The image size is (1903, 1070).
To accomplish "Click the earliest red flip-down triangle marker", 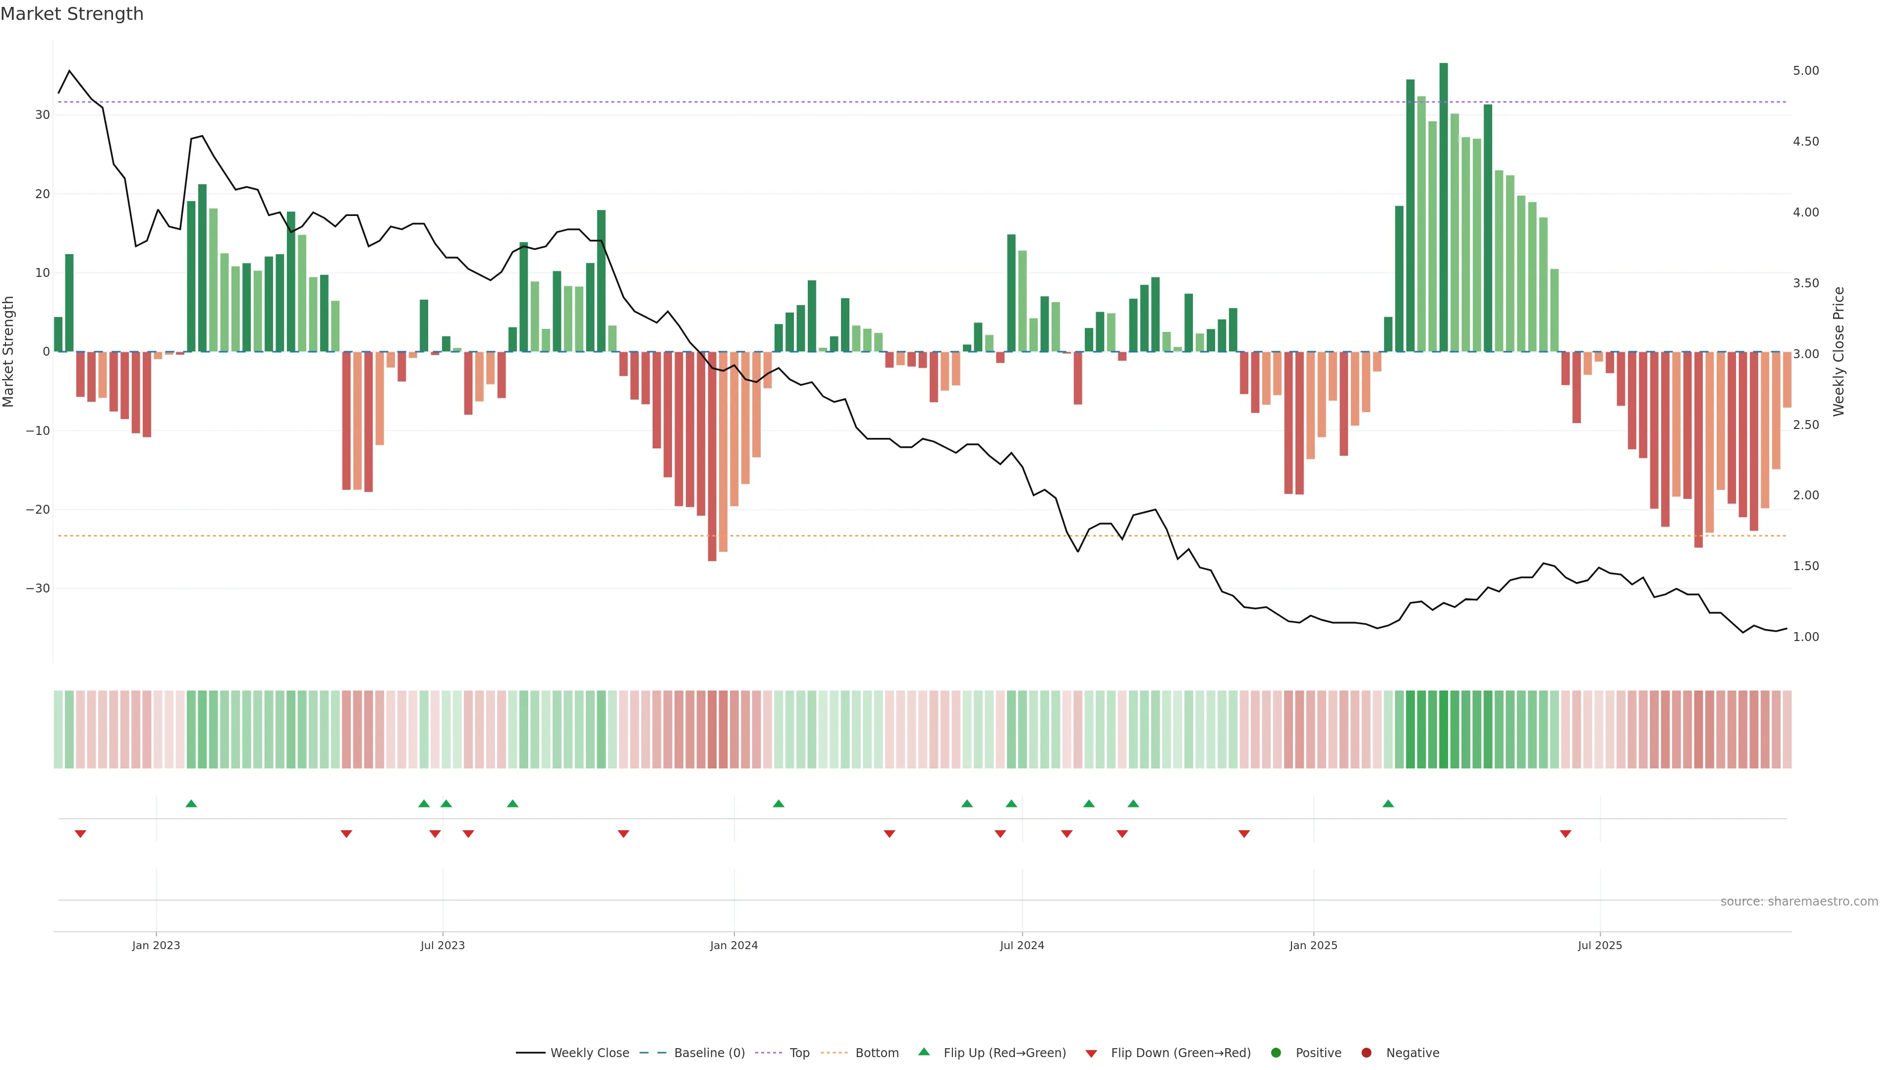I will click(80, 834).
